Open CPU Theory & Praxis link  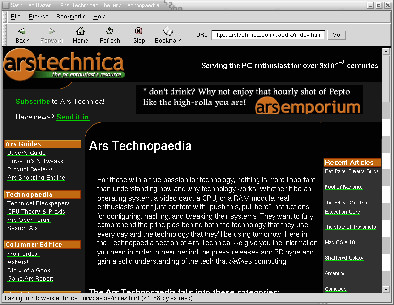pyautogui.click(x=36, y=212)
